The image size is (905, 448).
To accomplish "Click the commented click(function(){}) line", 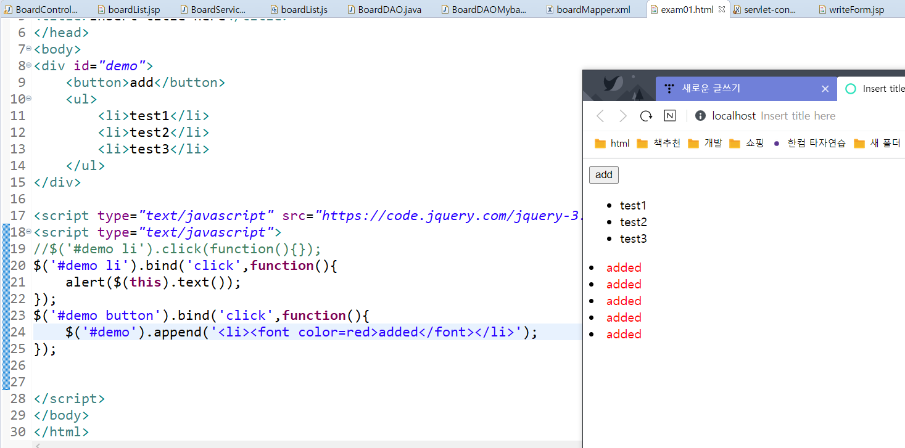I will [178, 249].
